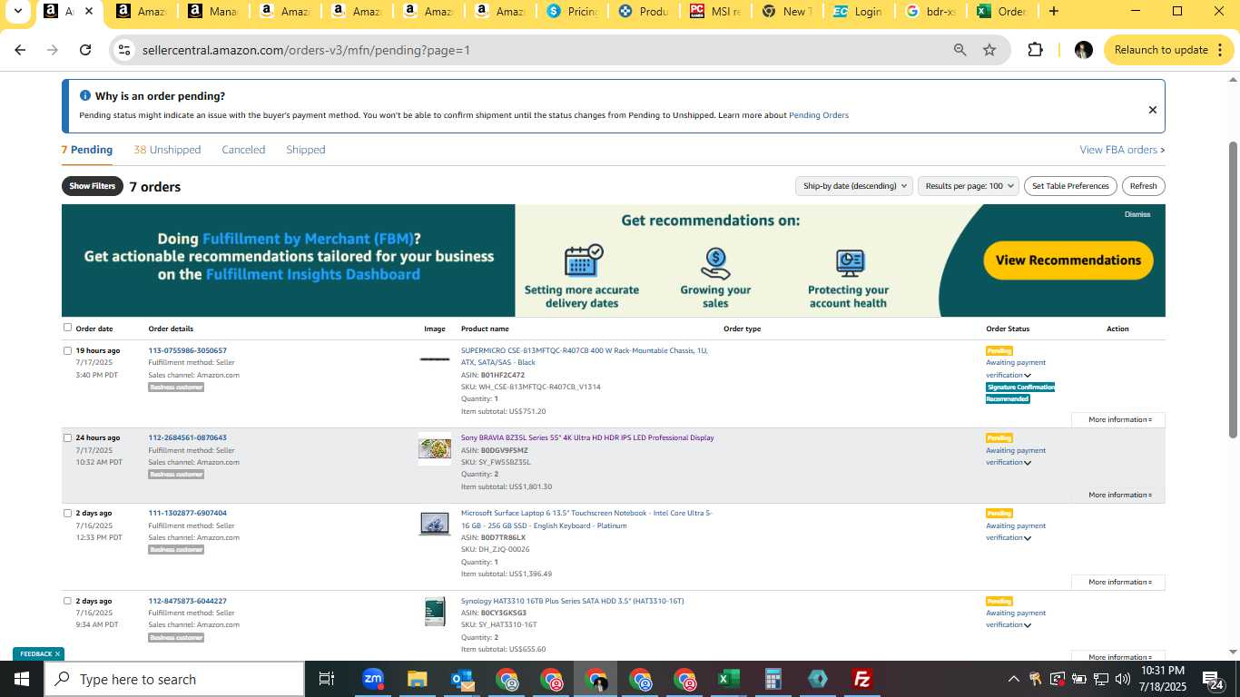The height and width of the screenshot is (697, 1240).
Task: Switch to the 38 Unshipped tab
Action: point(167,150)
